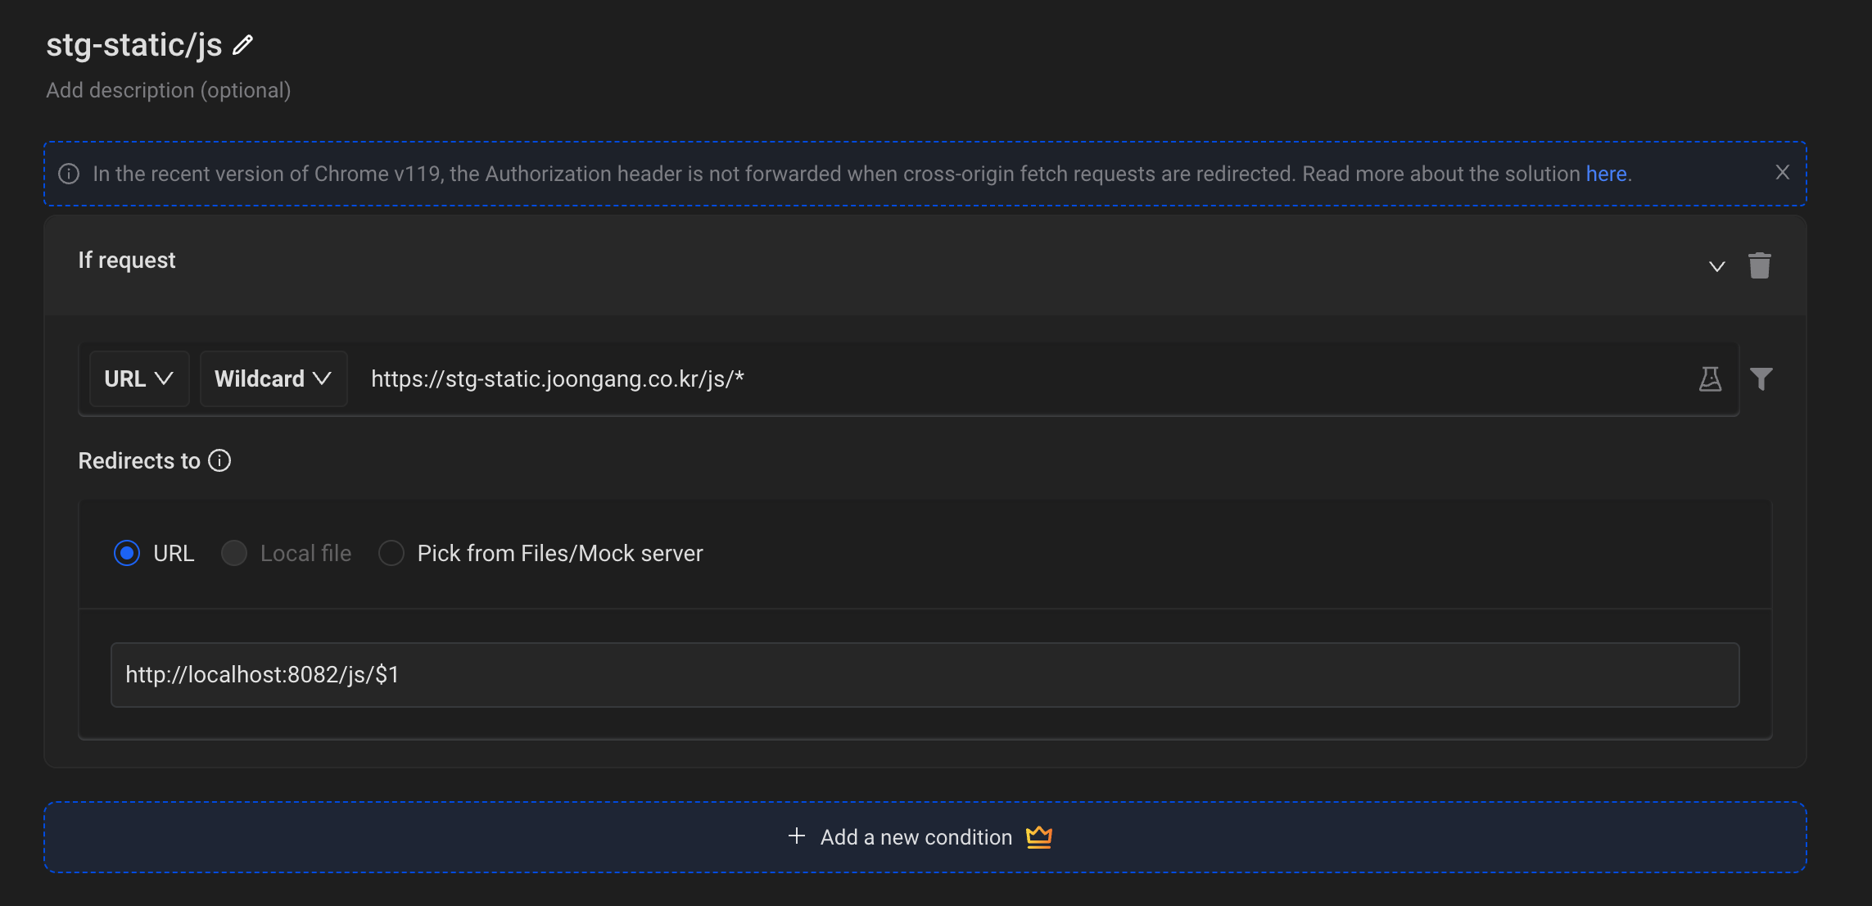Screen dimensions: 1872x906
Task: Dismiss the Chrome v119 notice banner
Action: coord(1782,172)
